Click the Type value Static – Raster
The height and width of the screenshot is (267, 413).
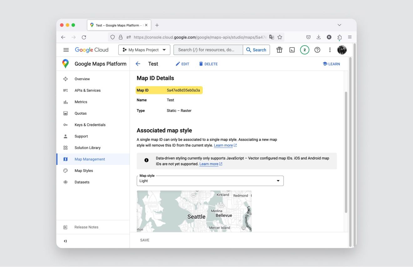coord(179,111)
